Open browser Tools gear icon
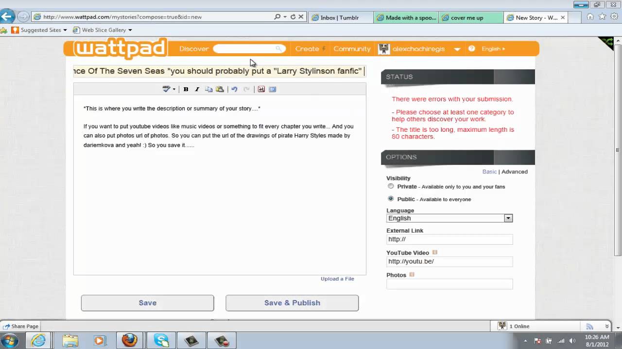The image size is (622, 349). [x=614, y=16]
